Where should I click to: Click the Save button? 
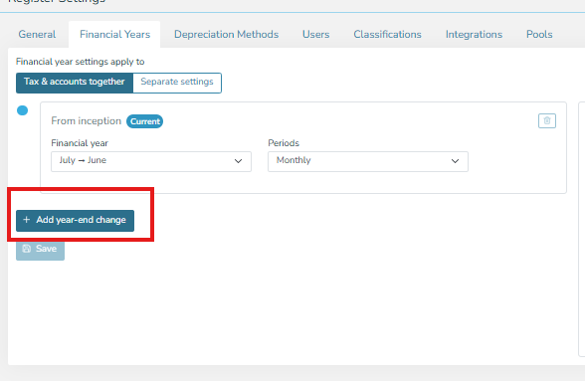40,250
